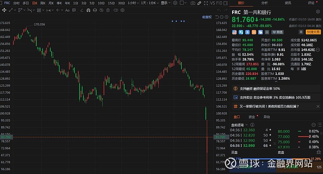Add a comment bubble annotation
Viewport: 323px width, 174px height.
coord(74,10)
